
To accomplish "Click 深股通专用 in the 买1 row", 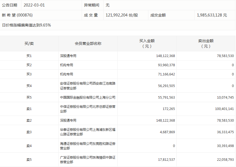I will (x=68, y=56).
